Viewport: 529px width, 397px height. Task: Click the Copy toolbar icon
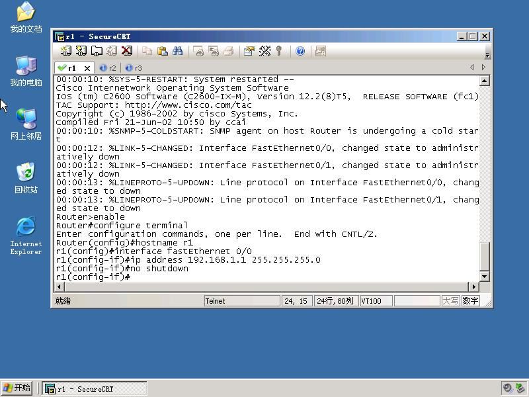(x=147, y=51)
